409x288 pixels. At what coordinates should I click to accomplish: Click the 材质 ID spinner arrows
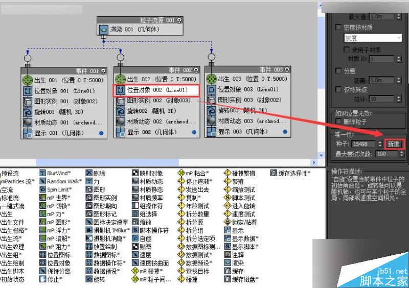[x=399, y=59]
